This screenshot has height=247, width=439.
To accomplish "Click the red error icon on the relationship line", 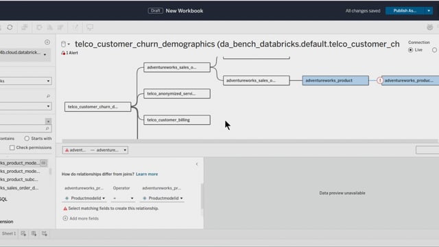I will [x=379, y=81].
